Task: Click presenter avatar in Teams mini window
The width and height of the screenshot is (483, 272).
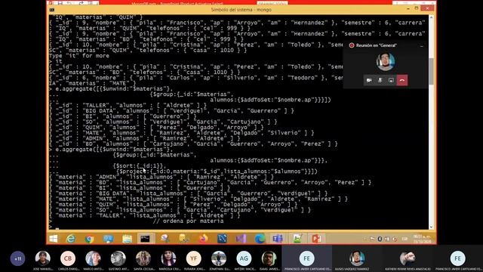Action: [386, 61]
